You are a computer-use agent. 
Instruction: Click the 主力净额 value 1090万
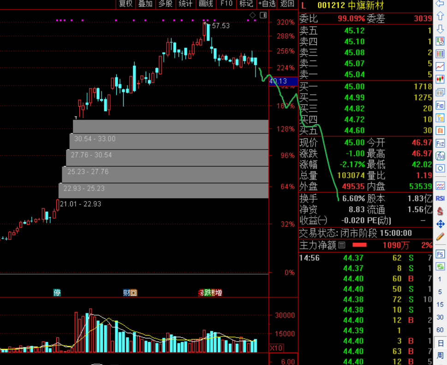click(x=396, y=245)
